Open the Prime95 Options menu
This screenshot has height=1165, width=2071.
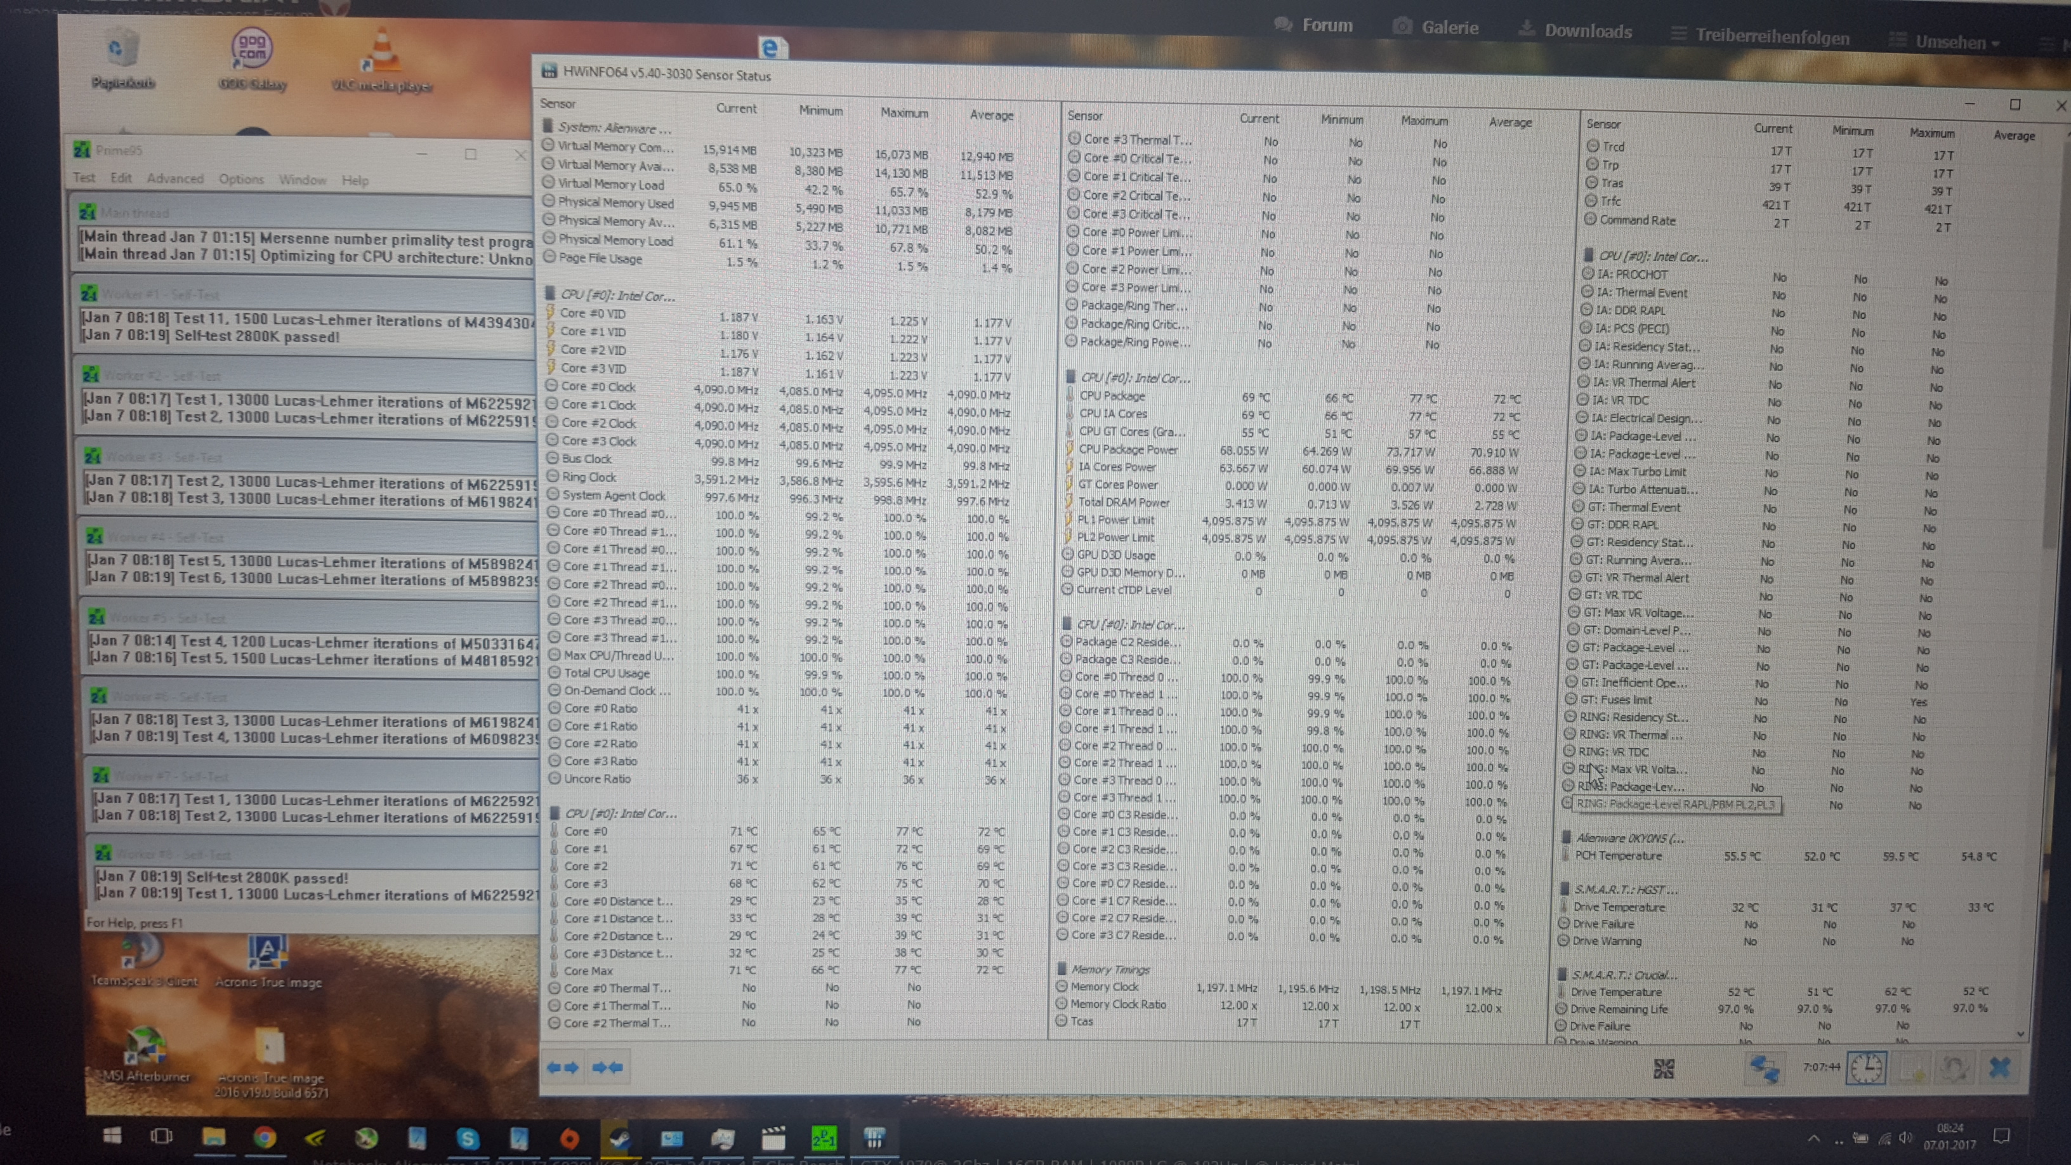click(241, 180)
